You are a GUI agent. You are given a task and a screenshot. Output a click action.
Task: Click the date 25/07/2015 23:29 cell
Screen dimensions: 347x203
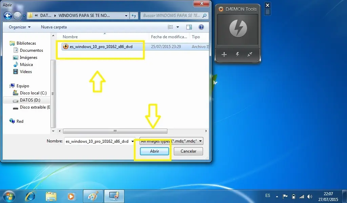click(x=166, y=47)
